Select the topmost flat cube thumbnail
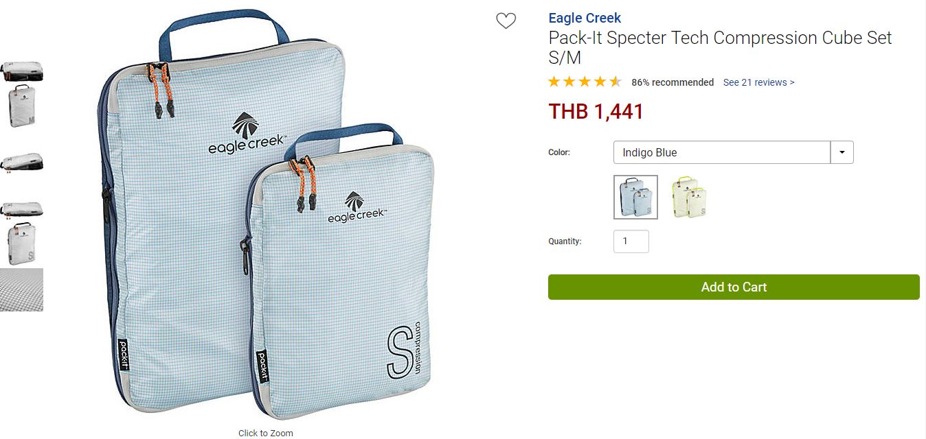Image resolution: width=926 pixels, height=439 pixels. point(21,71)
